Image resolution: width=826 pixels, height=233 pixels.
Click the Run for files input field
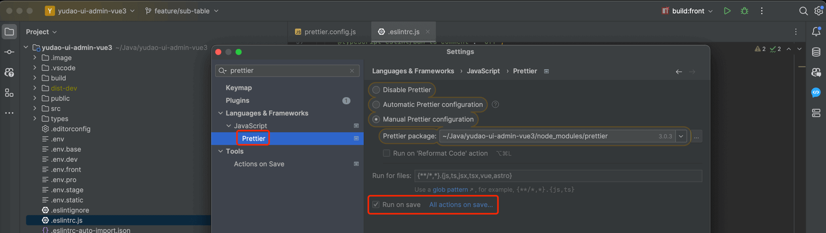click(x=557, y=176)
